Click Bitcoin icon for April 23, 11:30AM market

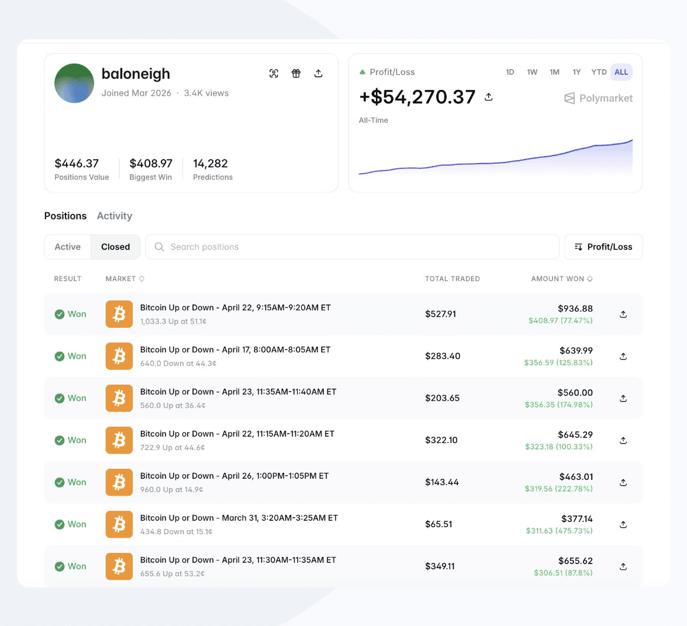pyautogui.click(x=119, y=566)
